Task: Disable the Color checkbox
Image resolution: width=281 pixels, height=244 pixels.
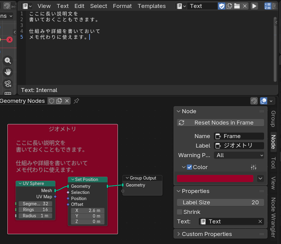Action: click(x=190, y=167)
